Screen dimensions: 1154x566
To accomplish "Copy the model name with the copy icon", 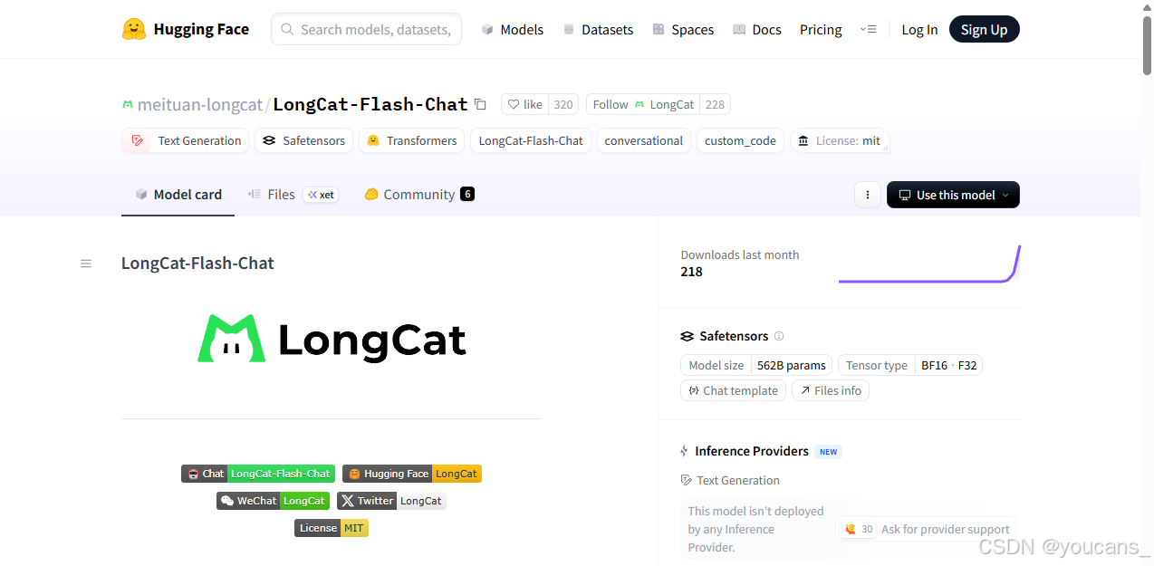I will [x=480, y=104].
